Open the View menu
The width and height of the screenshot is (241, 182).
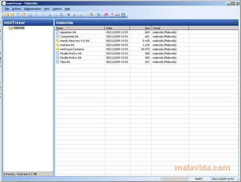tap(47, 9)
